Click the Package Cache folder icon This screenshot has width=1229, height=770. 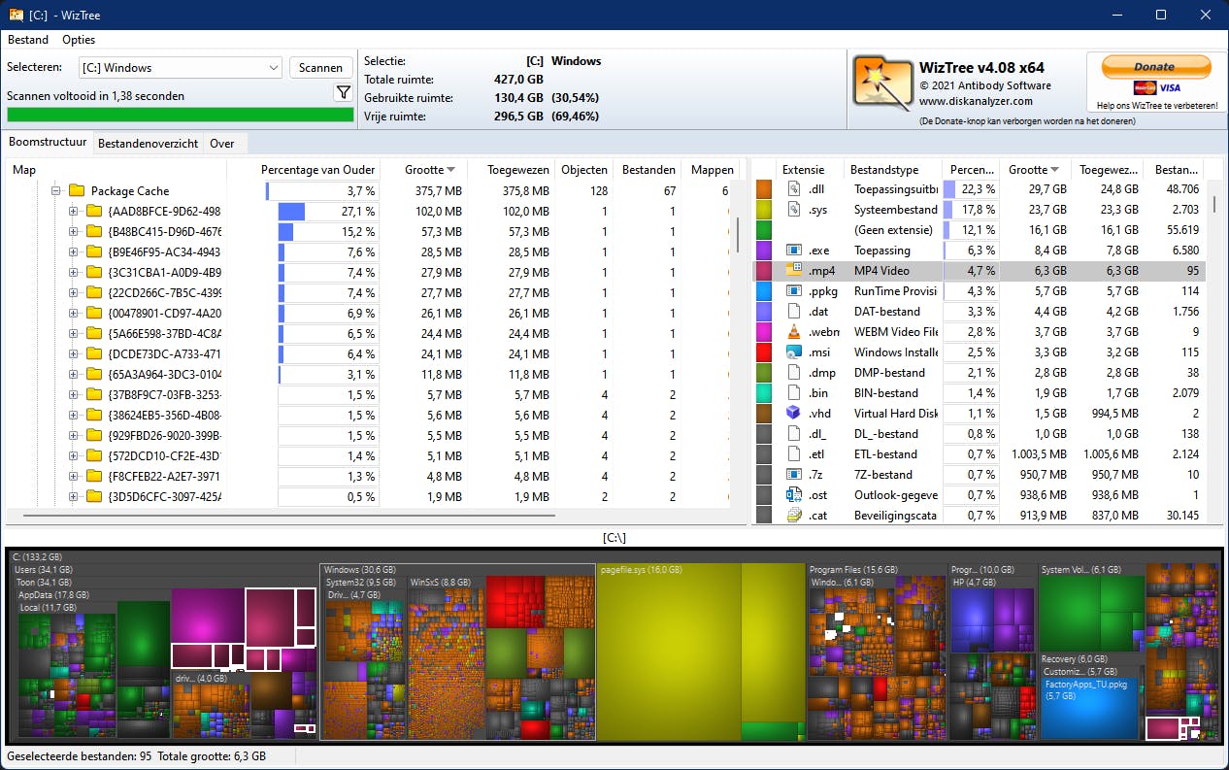(x=76, y=191)
